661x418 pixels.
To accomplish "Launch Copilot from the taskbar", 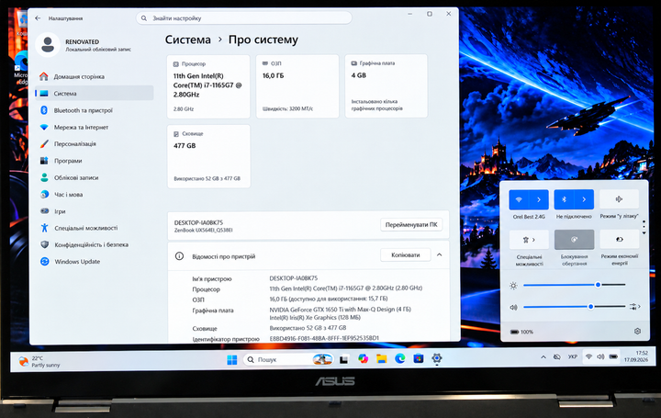I will 363,359.
